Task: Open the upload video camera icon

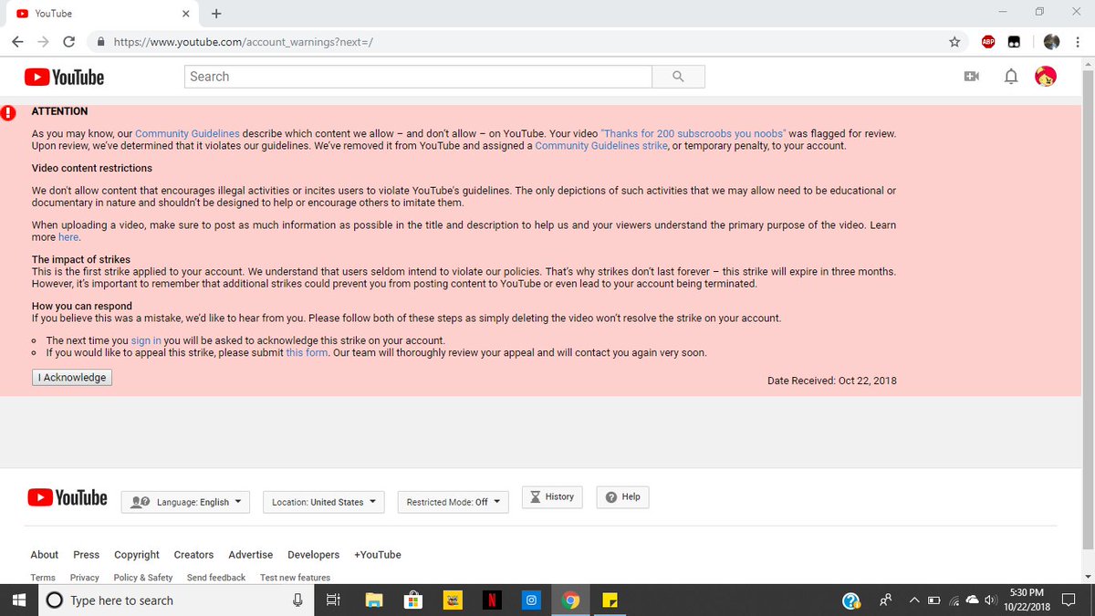Action: click(x=971, y=77)
